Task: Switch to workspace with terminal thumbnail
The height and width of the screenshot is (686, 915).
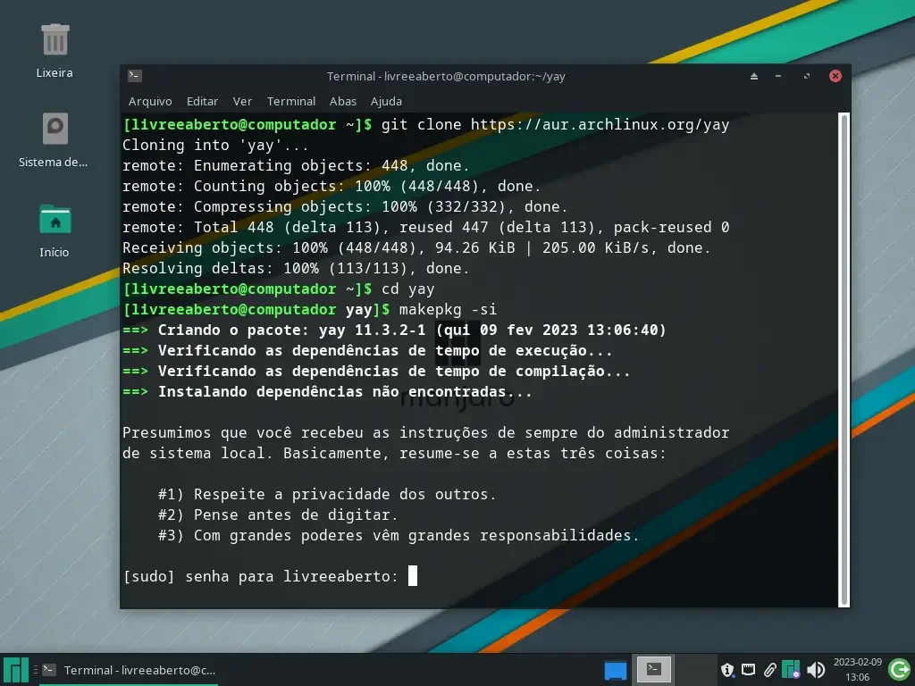Action: (x=653, y=670)
